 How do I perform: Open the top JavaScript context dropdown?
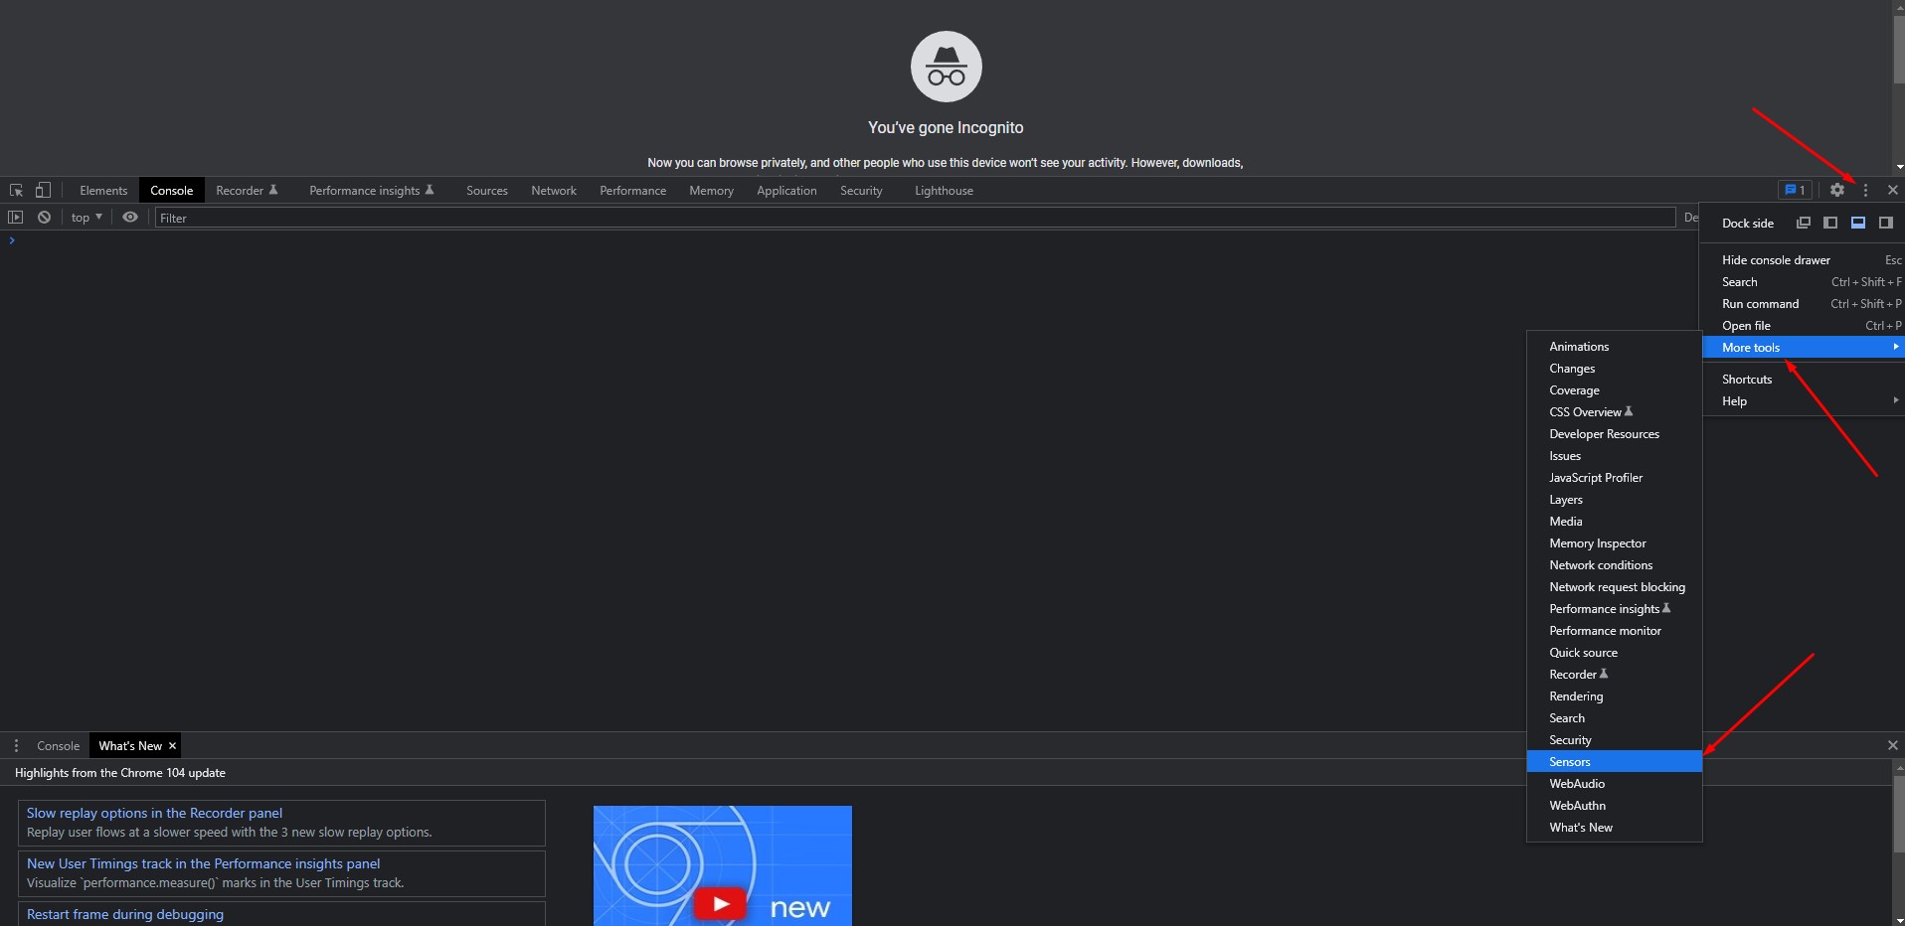pyautogui.click(x=87, y=217)
